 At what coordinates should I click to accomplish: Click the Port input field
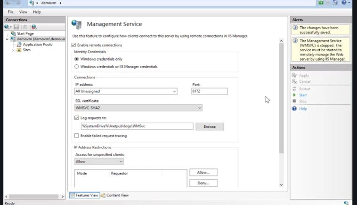210,91
